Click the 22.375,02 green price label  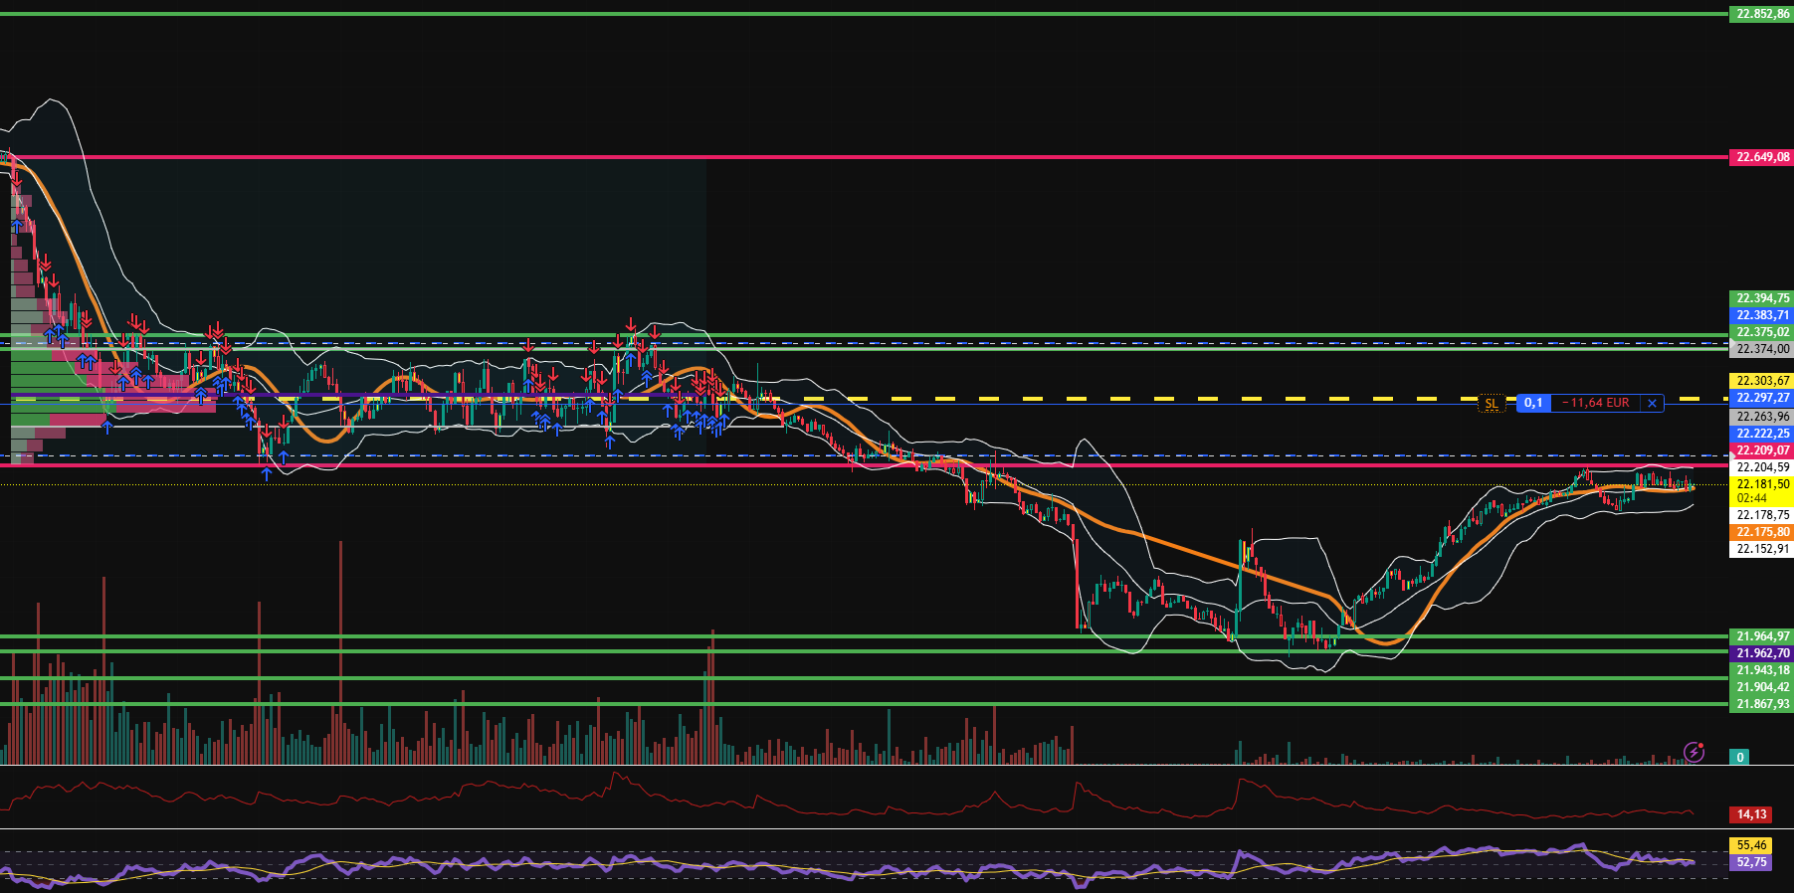click(x=1762, y=332)
